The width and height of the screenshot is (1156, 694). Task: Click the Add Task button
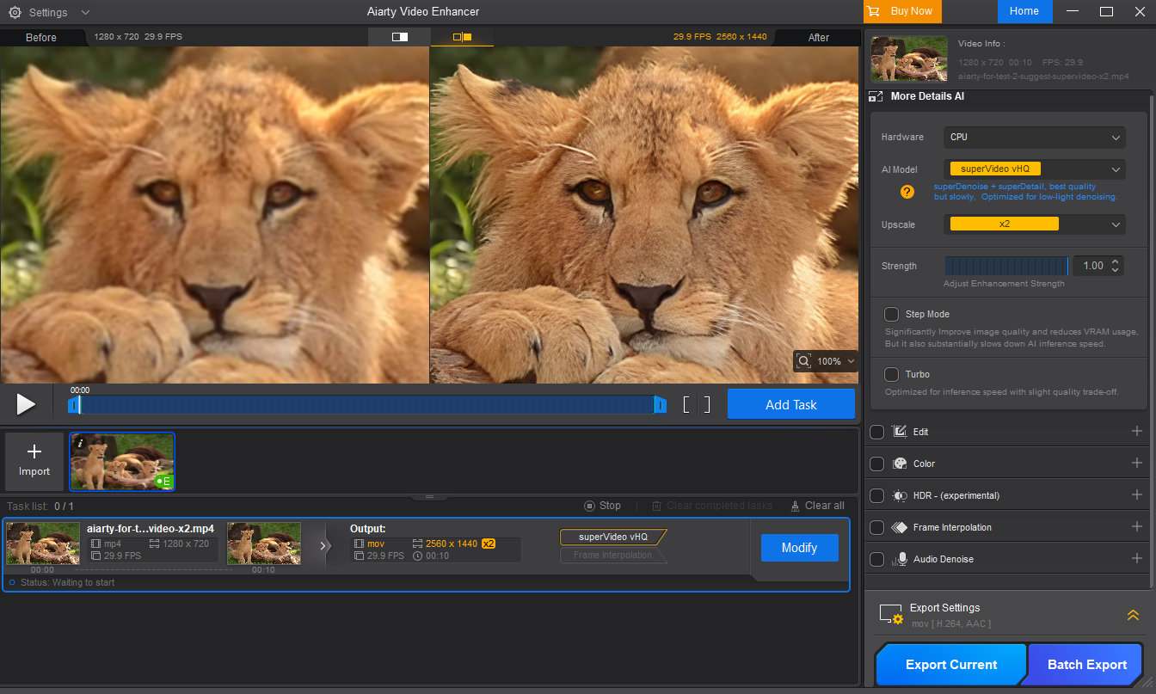(x=790, y=404)
